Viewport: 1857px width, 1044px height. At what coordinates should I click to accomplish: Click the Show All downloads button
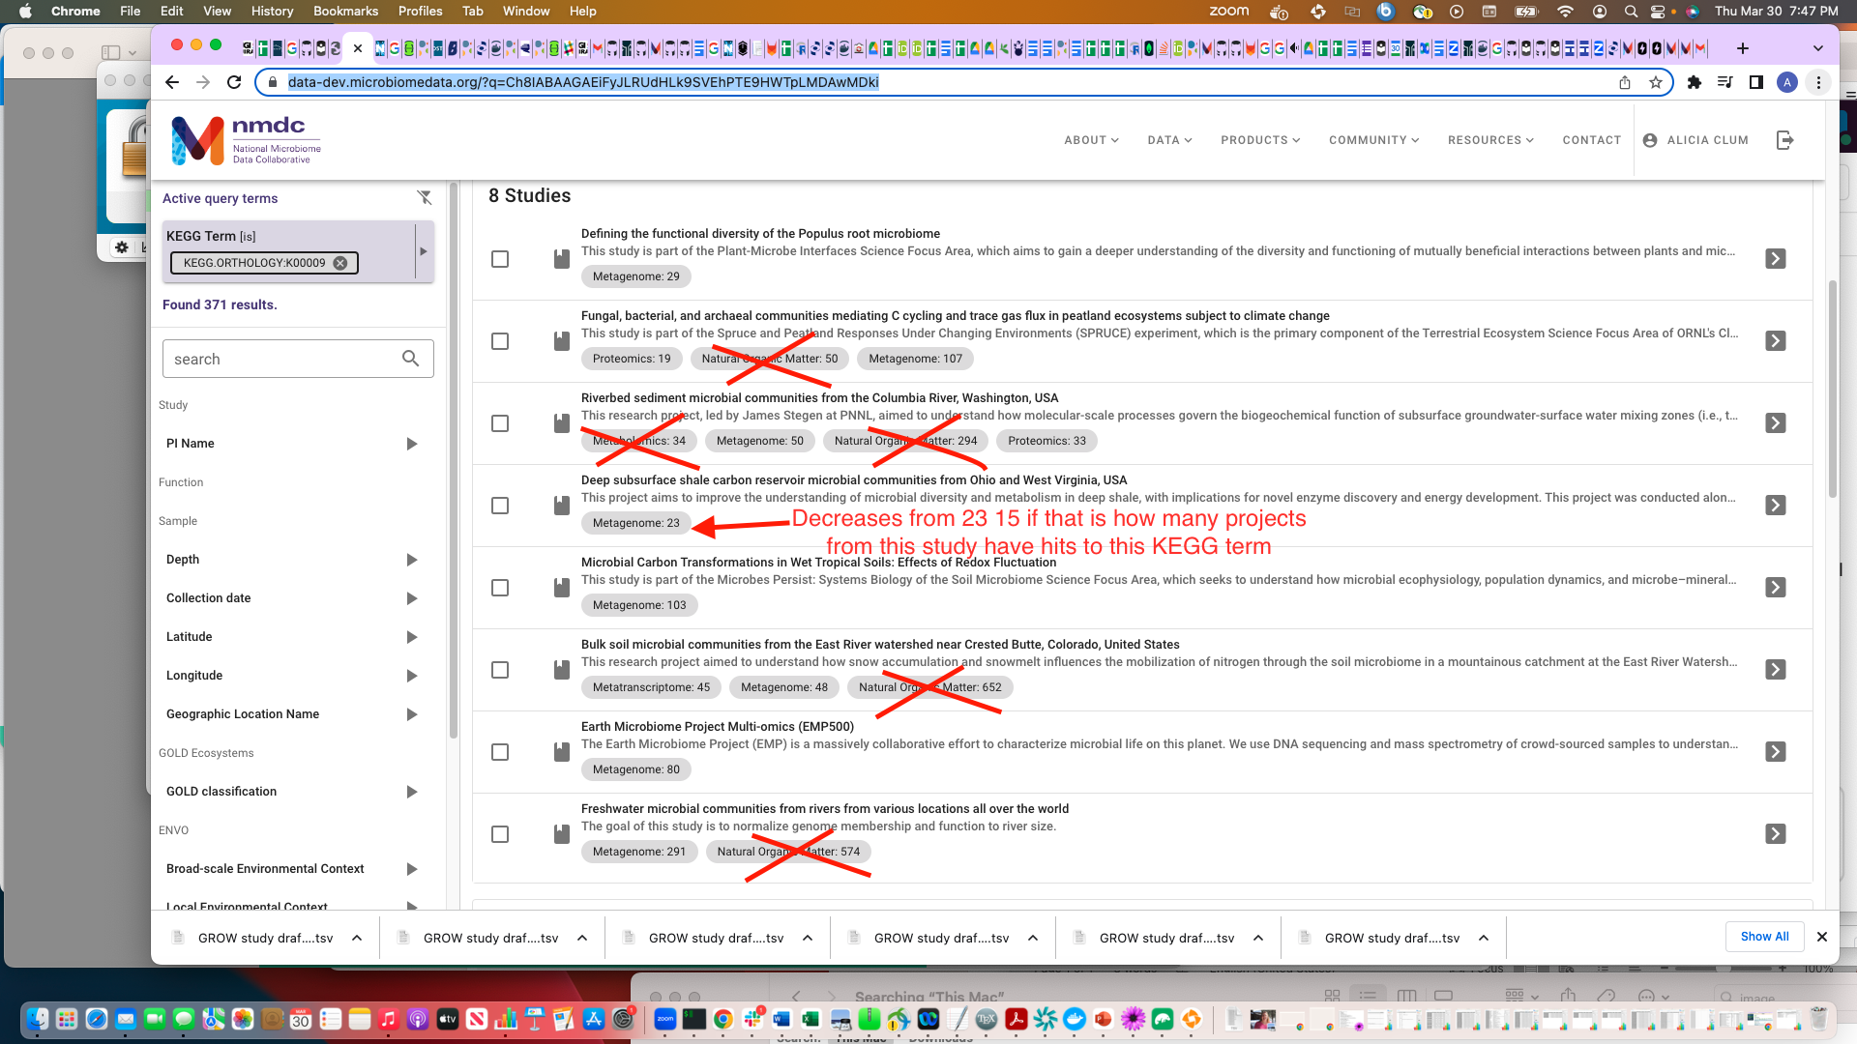1764,936
